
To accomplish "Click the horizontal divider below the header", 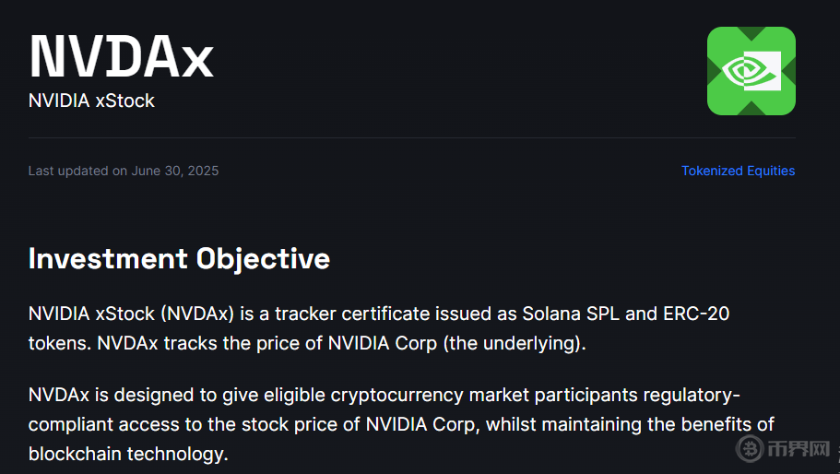I will coord(411,138).
